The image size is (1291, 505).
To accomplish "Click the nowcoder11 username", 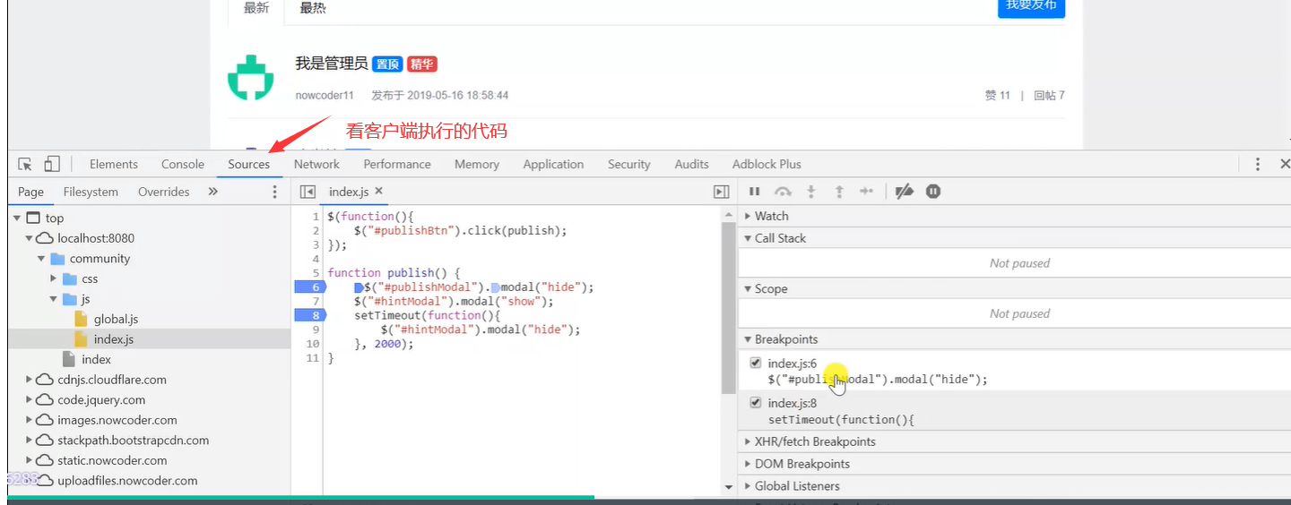I will point(325,95).
